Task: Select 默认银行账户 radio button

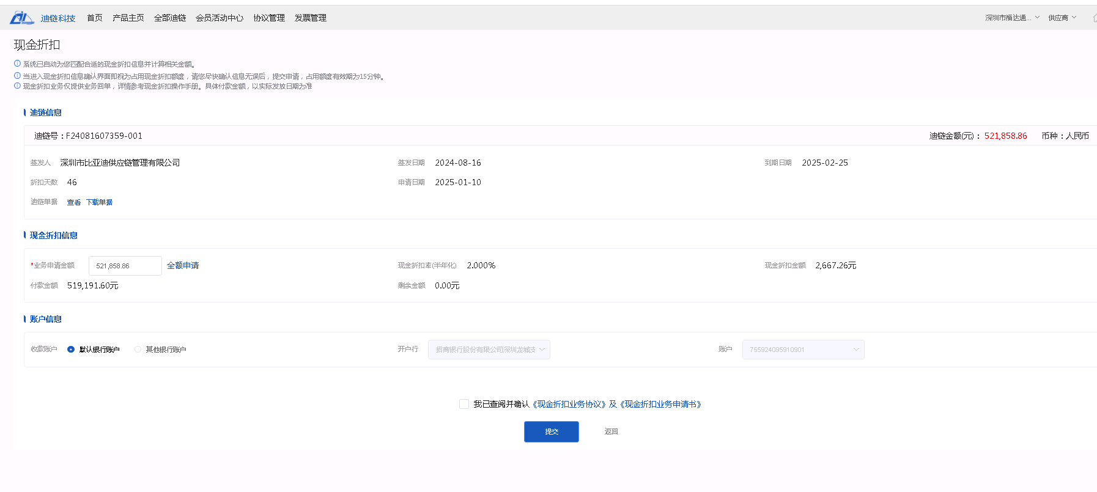Action: click(71, 350)
